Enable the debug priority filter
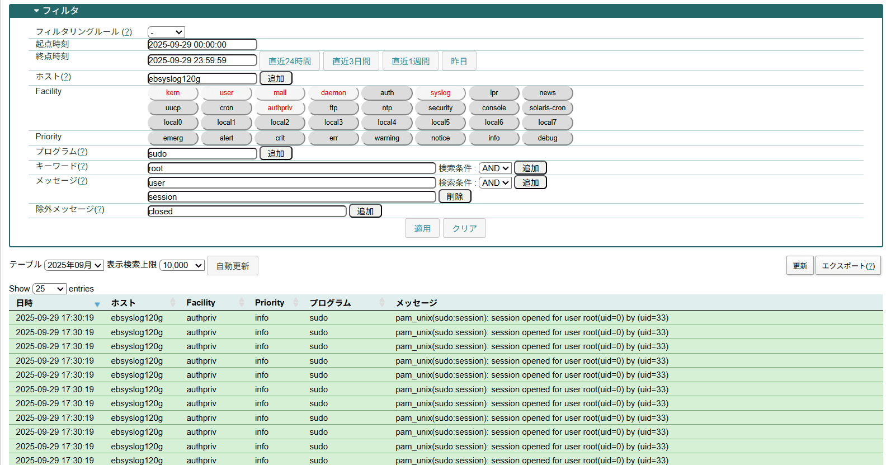This screenshot has height=465, width=891. click(x=547, y=138)
